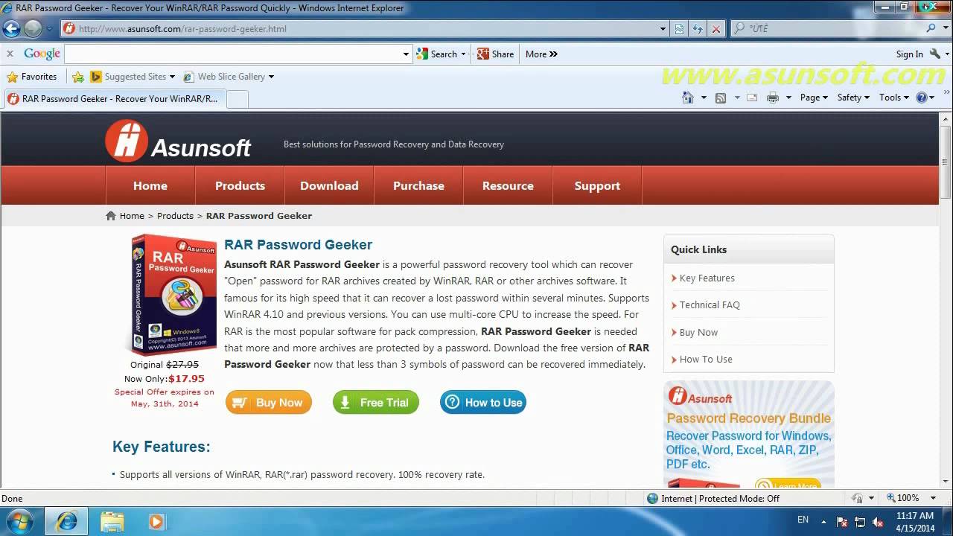Open the Home navigation menu item
The image size is (953, 536).
click(150, 186)
